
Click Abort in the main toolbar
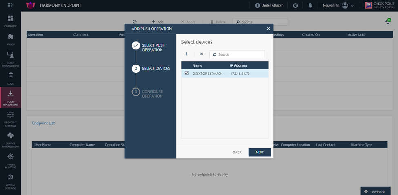(188, 22)
